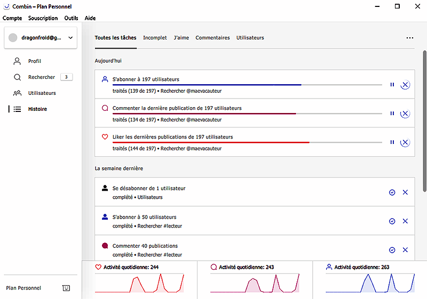Image resolution: width=427 pixels, height=299 pixels.
Task: Switch to the Commentaires tab
Action: click(212, 38)
